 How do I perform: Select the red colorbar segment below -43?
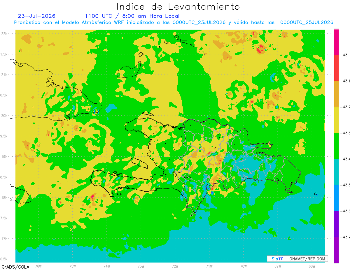336,68
